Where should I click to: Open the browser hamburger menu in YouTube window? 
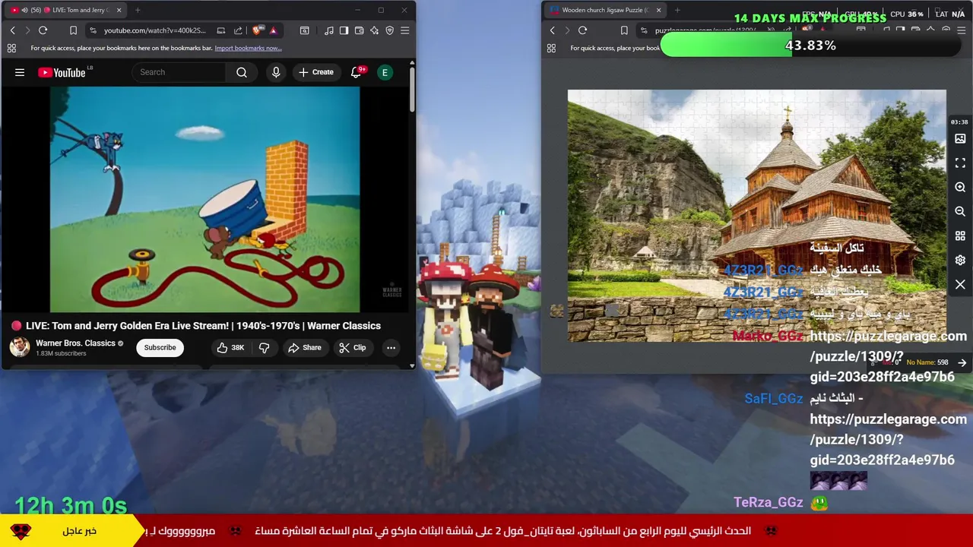[404, 30]
